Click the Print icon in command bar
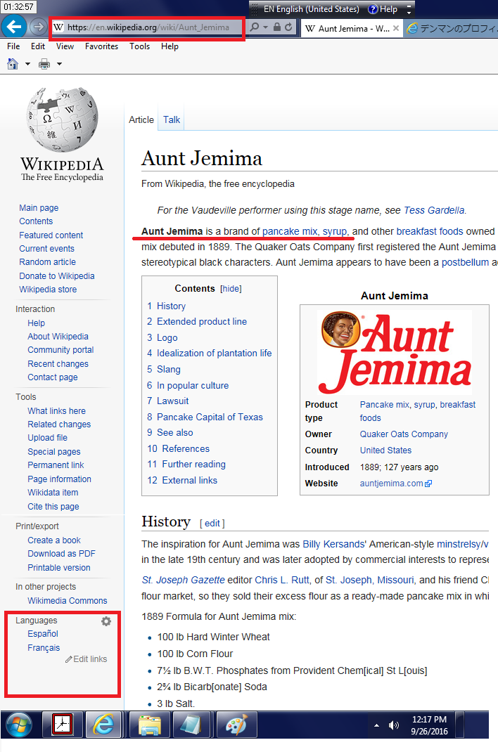Image resolution: width=498 pixels, height=752 pixels. click(44, 63)
